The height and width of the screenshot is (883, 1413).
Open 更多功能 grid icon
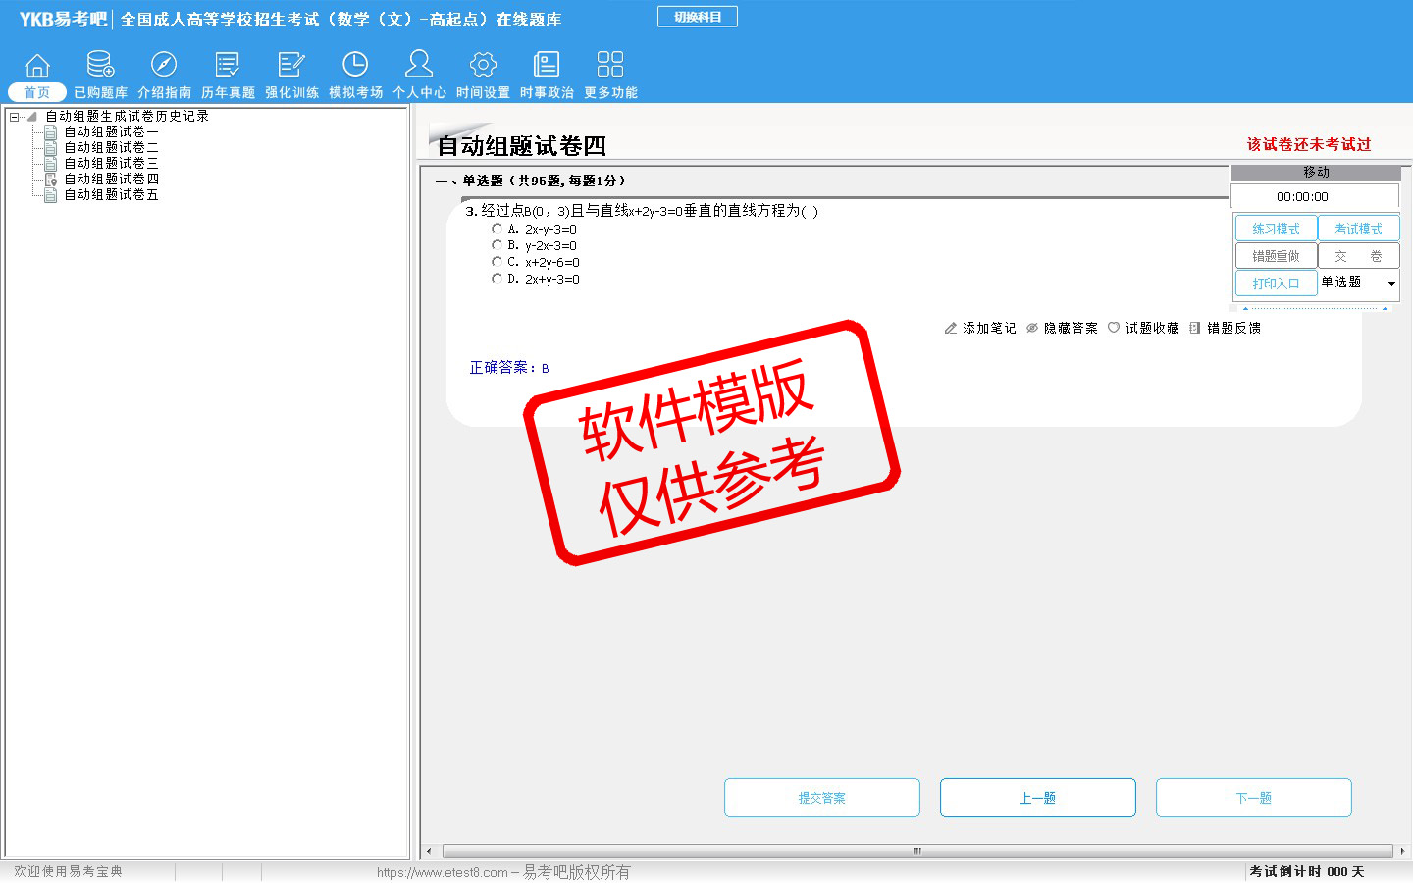tap(610, 65)
